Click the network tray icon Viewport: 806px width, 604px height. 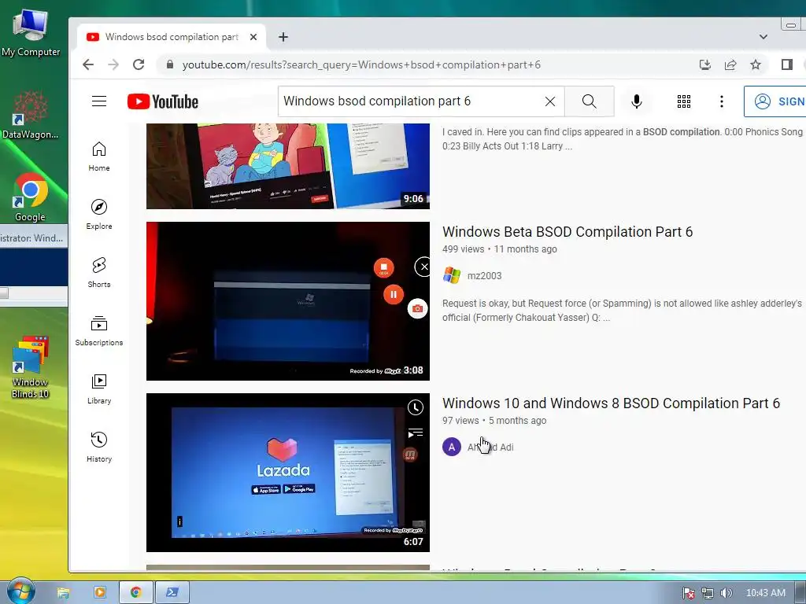[x=708, y=593]
